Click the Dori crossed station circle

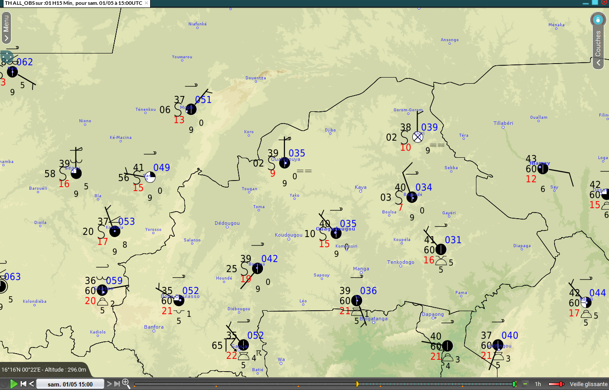point(418,137)
